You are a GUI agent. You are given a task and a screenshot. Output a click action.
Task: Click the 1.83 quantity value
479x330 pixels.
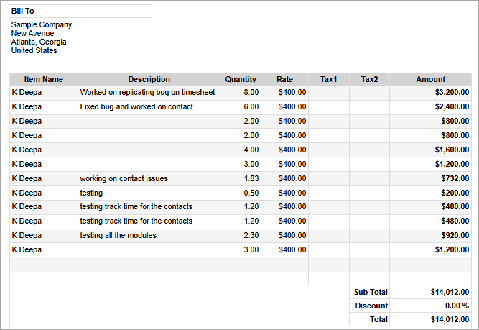pyautogui.click(x=251, y=178)
